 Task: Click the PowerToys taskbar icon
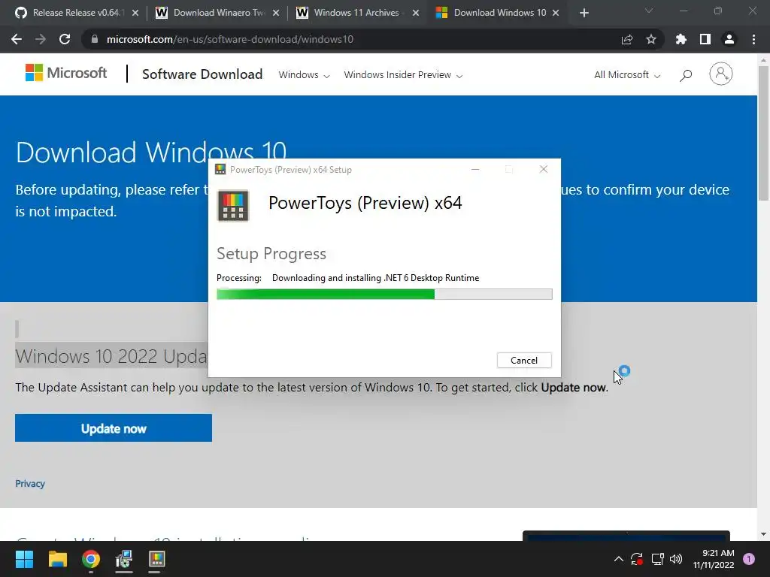(x=156, y=559)
